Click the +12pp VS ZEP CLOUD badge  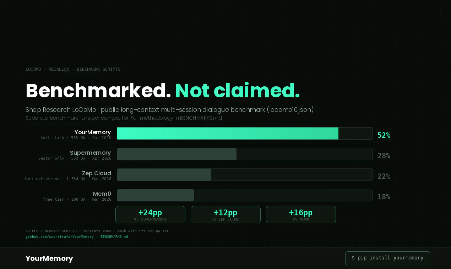225,214
